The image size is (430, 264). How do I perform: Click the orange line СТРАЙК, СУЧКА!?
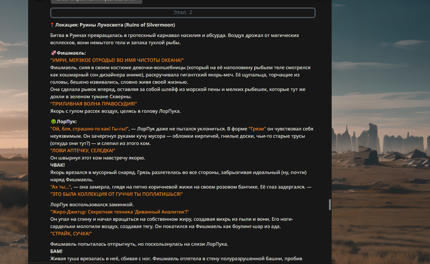pos(71,234)
